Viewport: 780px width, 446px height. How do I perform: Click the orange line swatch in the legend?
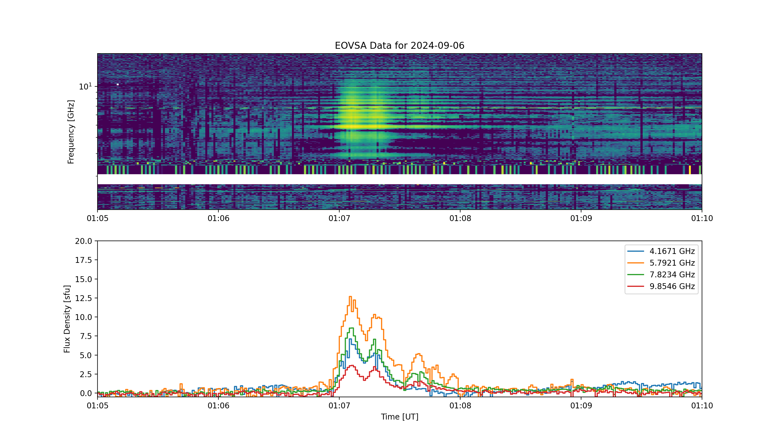(635, 263)
